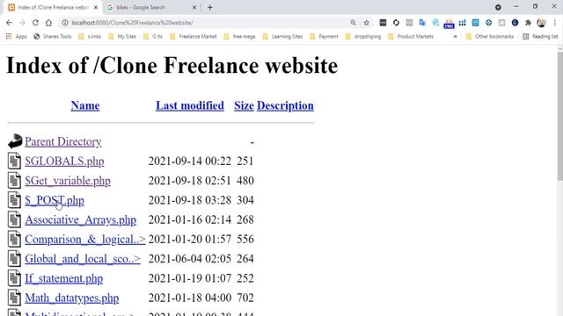Open the Apps grid shortcut
Image resolution: width=563 pixels, height=316 pixels.
(16, 36)
